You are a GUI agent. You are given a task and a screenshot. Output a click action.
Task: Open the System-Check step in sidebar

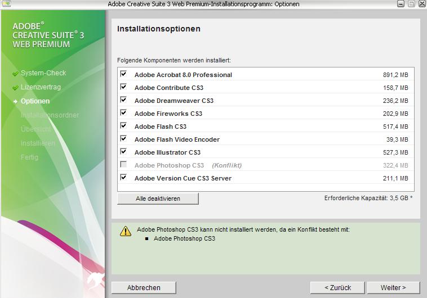click(43, 73)
